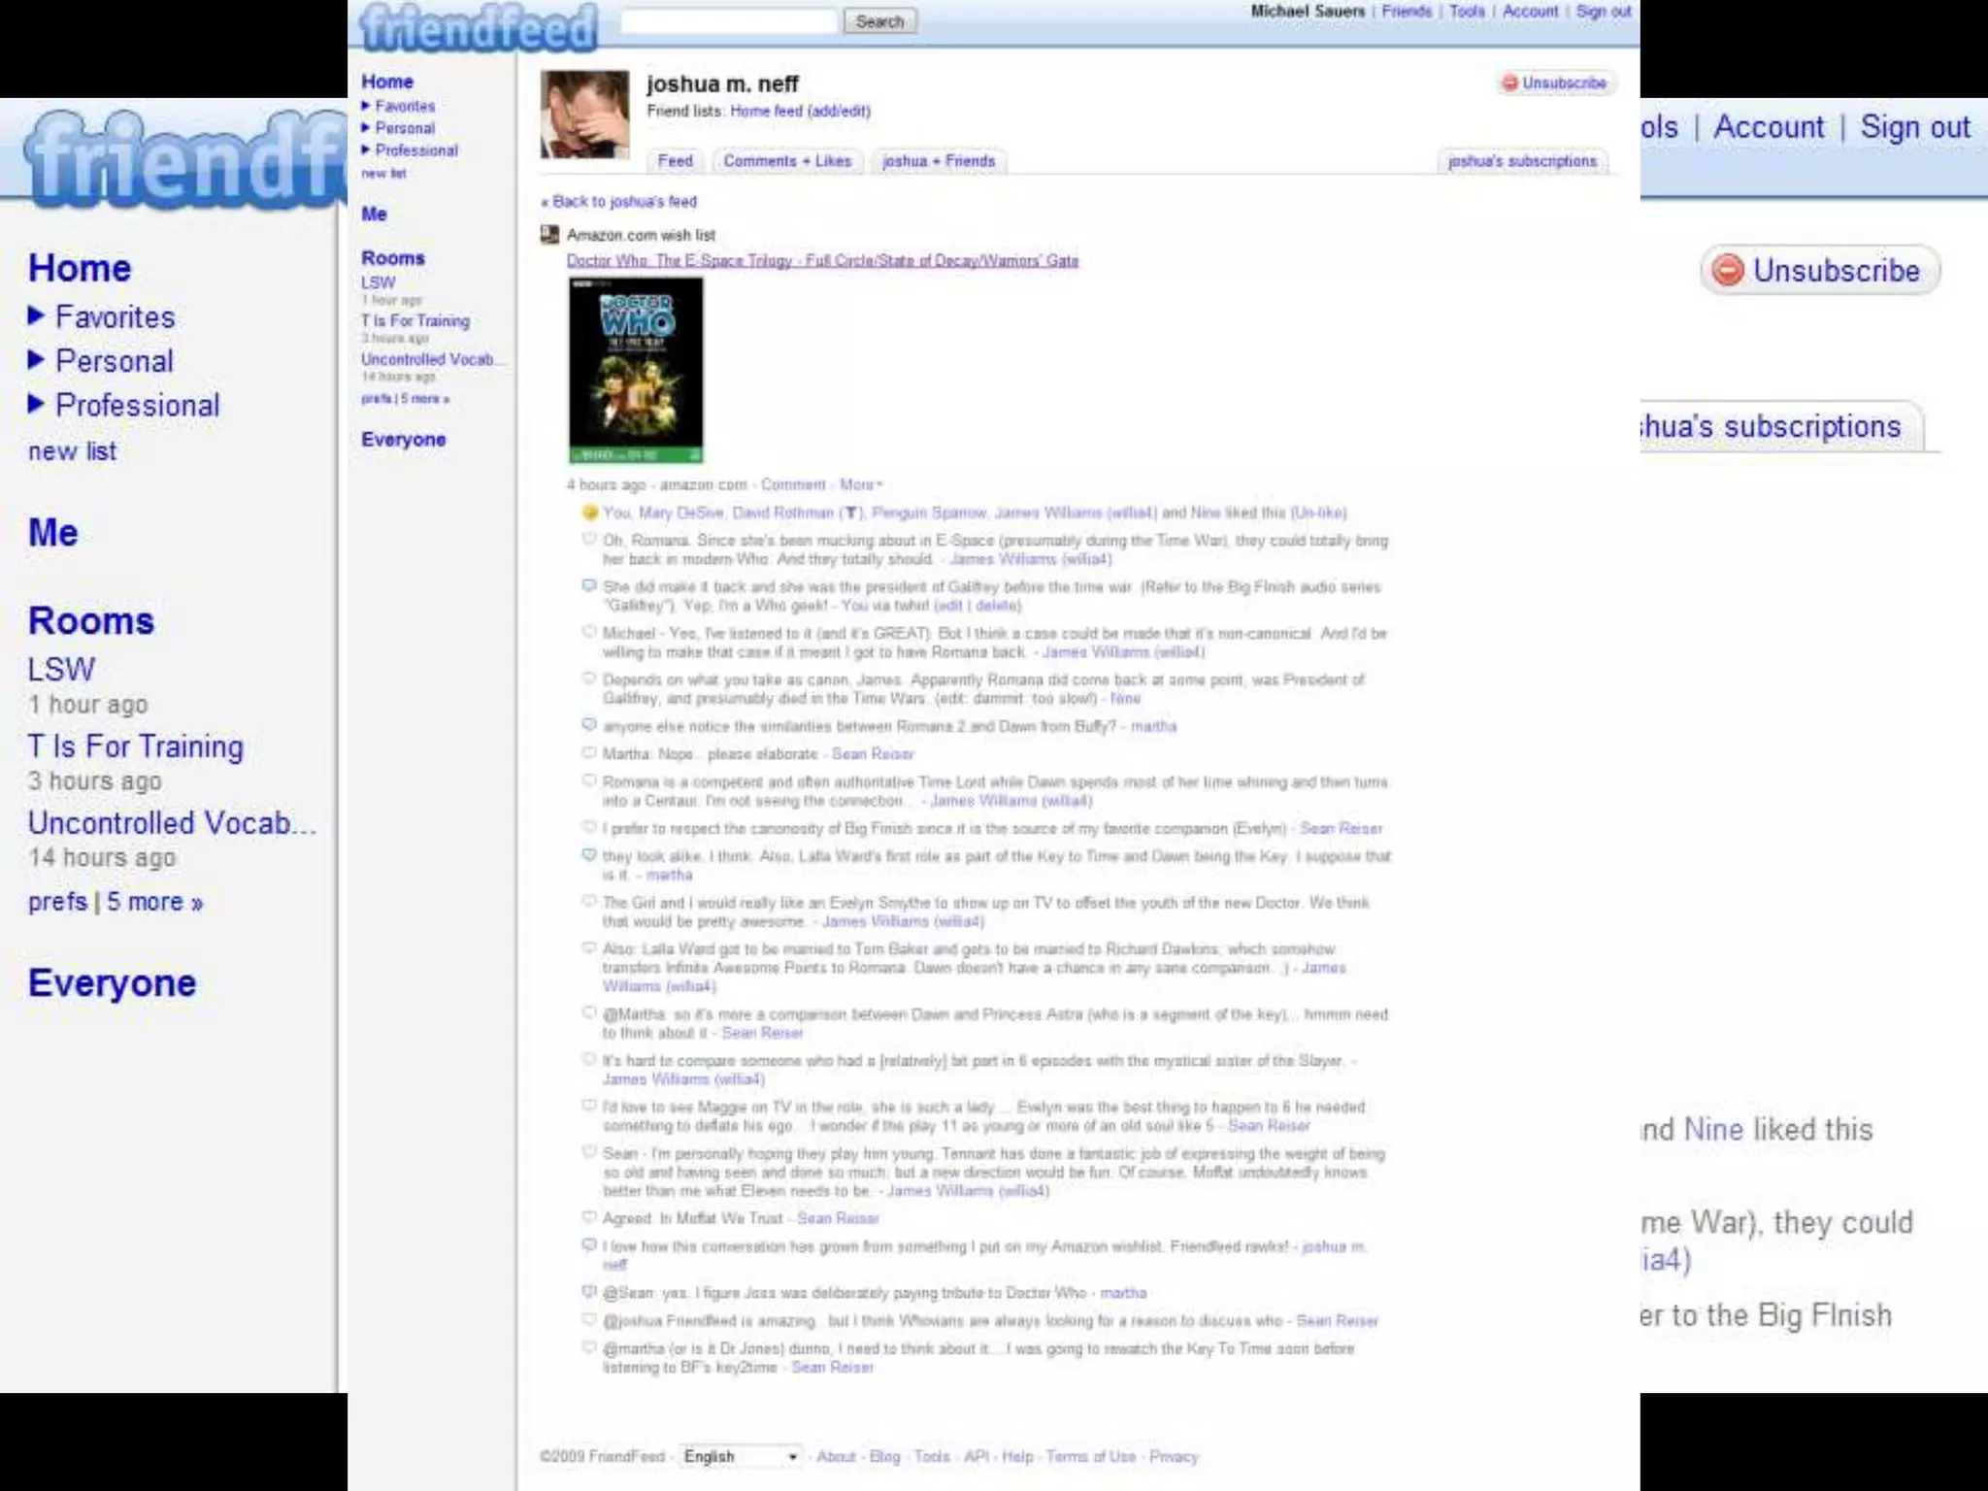Expand Favorites triangle in the enlarged left sidebar
The width and height of the screenshot is (1988, 1491).
click(37, 315)
